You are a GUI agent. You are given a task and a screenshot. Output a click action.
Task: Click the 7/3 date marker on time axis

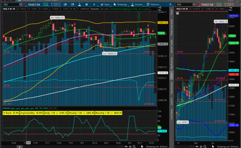[29, 142]
